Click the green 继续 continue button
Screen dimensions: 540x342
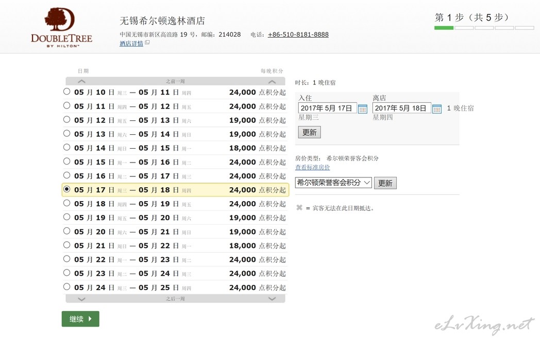pos(80,319)
